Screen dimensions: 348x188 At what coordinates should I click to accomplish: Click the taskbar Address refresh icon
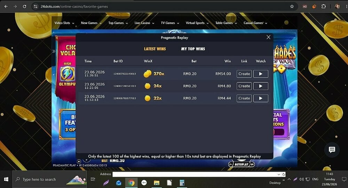pos(283,174)
